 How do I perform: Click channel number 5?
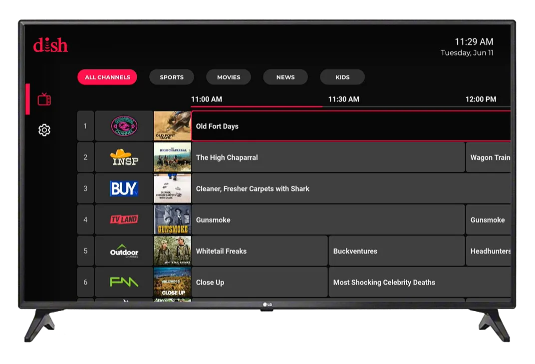85,251
